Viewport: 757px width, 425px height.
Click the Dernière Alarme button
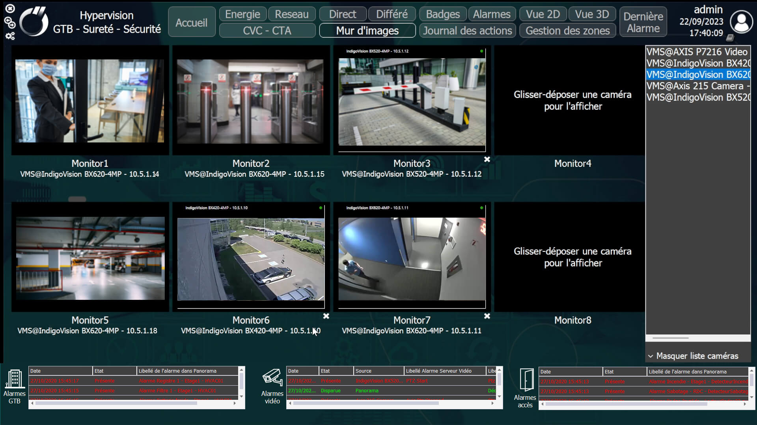coord(643,22)
